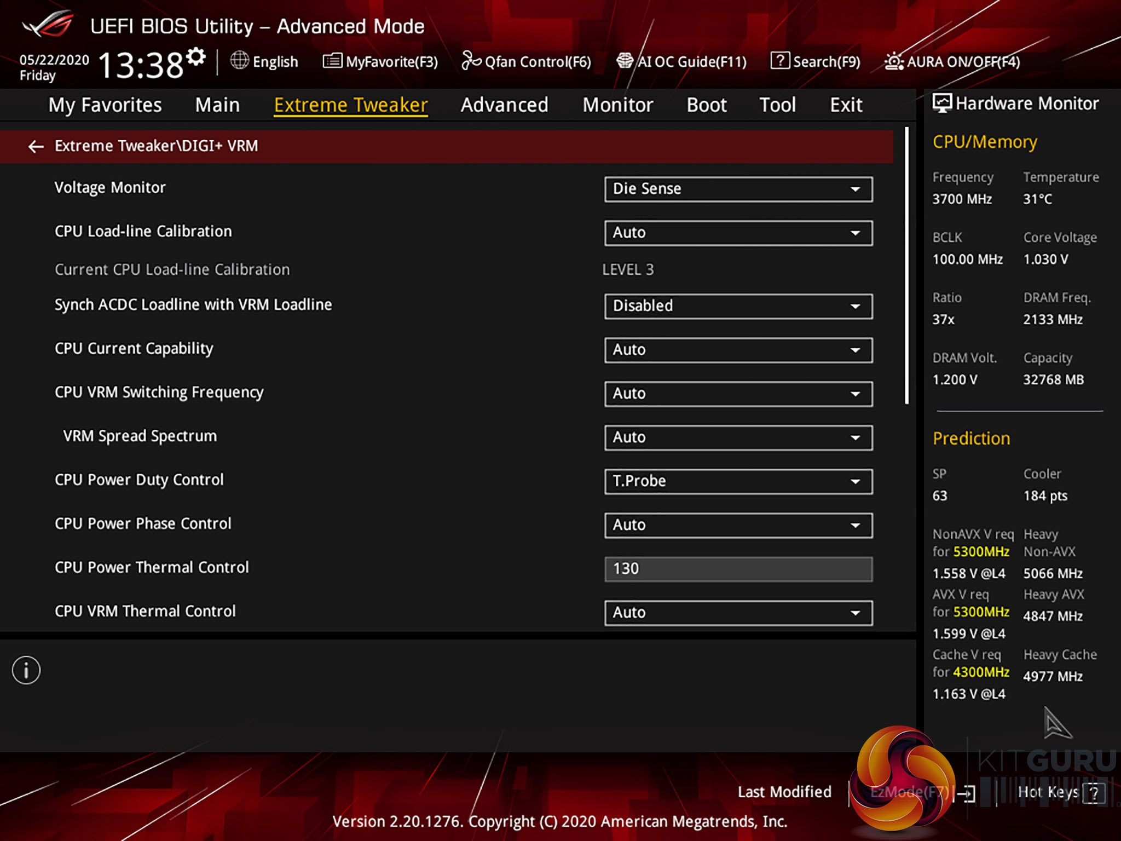This screenshot has height=841, width=1121.
Task: Expand Voltage Monitor Die Sense dropdown
Action: (738, 189)
